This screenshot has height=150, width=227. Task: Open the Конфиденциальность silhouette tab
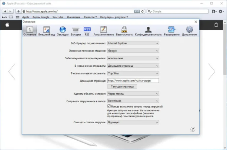point(148,31)
